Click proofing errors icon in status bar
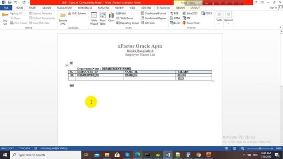 [35, 148]
